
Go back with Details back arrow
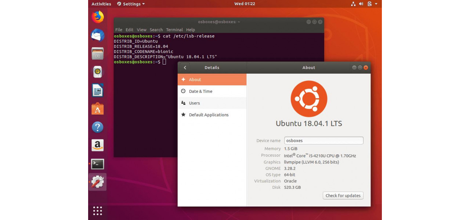[x=185, y=67]
